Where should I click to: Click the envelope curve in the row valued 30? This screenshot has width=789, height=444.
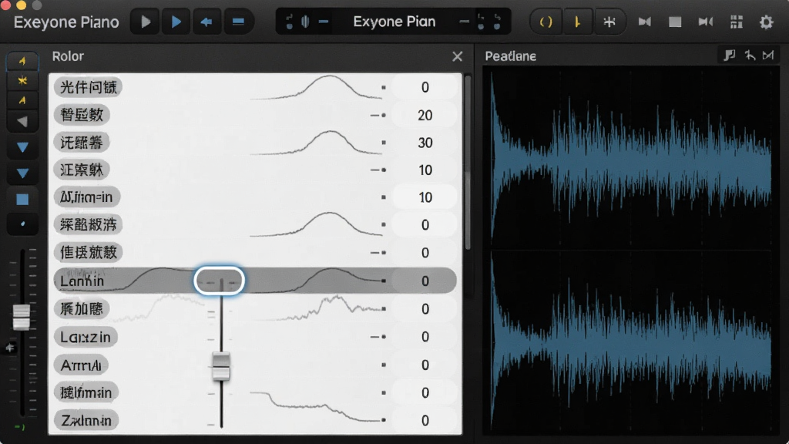point(316,143)
